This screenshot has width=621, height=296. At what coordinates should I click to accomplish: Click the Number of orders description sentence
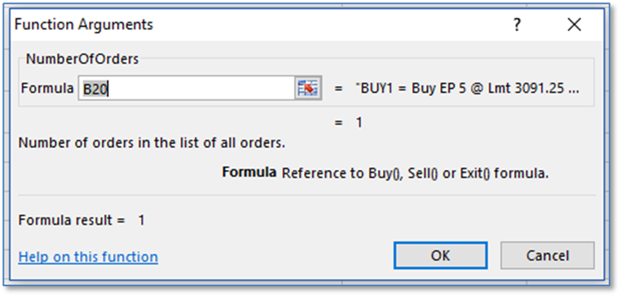[x=152, y=142]
